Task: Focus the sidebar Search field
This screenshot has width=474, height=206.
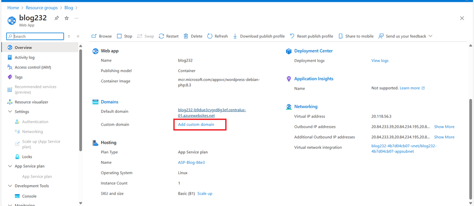Action: coord(35,36)
